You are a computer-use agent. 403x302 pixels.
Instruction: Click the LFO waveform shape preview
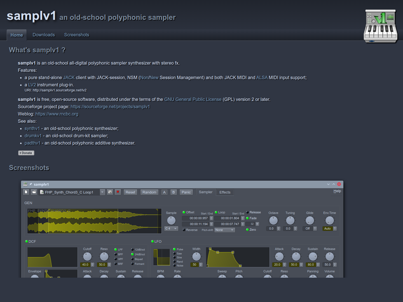pos(162,257)
